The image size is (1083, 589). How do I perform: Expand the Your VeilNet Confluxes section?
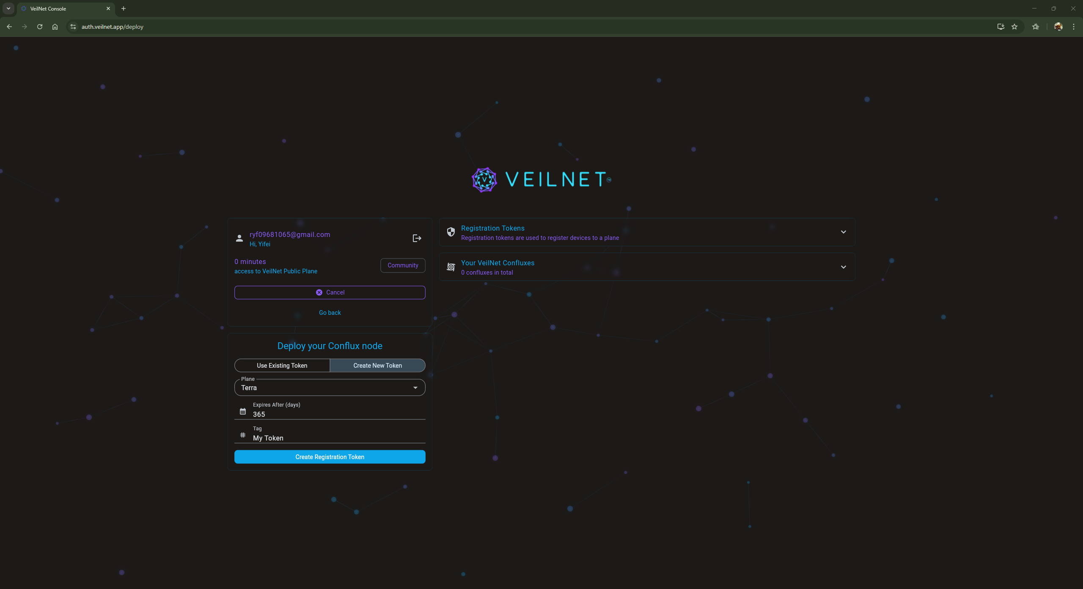pos(843,267)
